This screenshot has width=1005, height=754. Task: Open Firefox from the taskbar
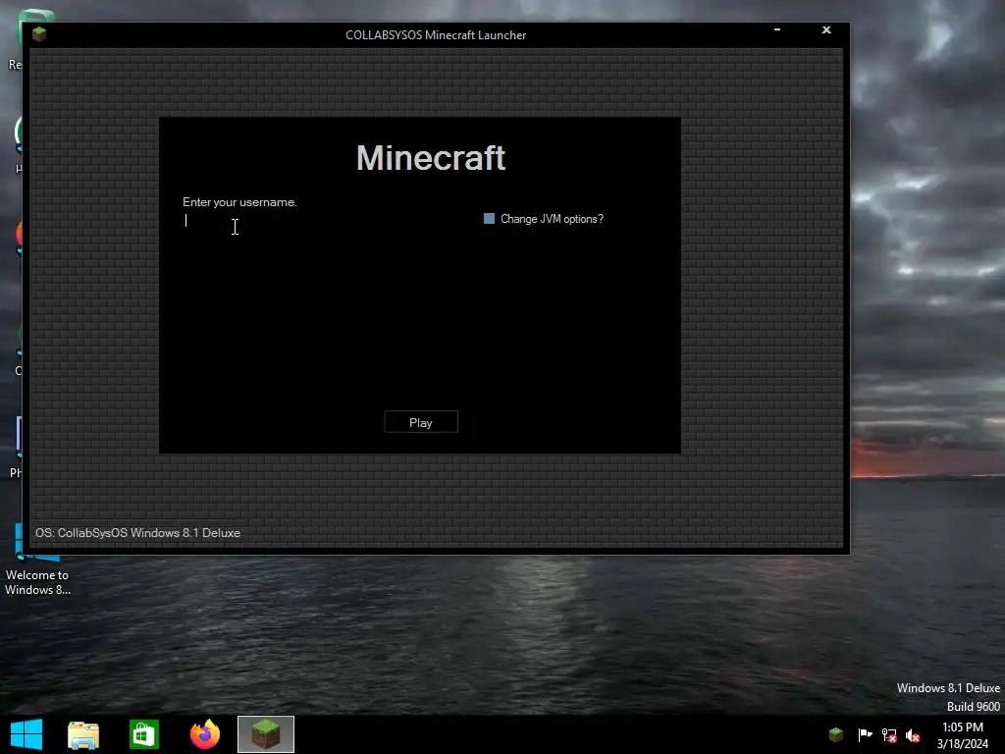pyautogui.click(x=205, y=734)
